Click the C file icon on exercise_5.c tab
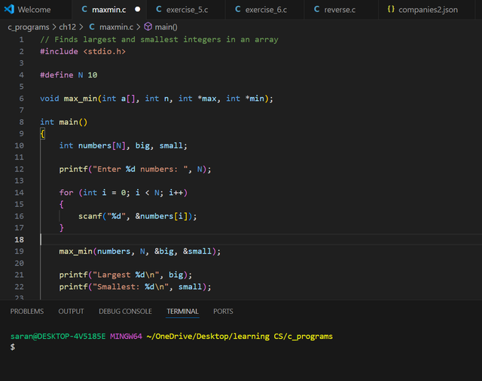 pos(159,9)
